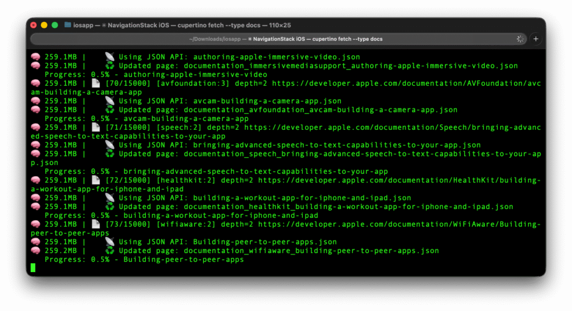Click recycle icon beside documentation_wifiaware updated page

109,251
